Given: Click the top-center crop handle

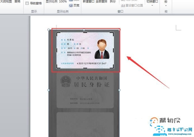Looking at the screenshot, I should pos(85,32).
